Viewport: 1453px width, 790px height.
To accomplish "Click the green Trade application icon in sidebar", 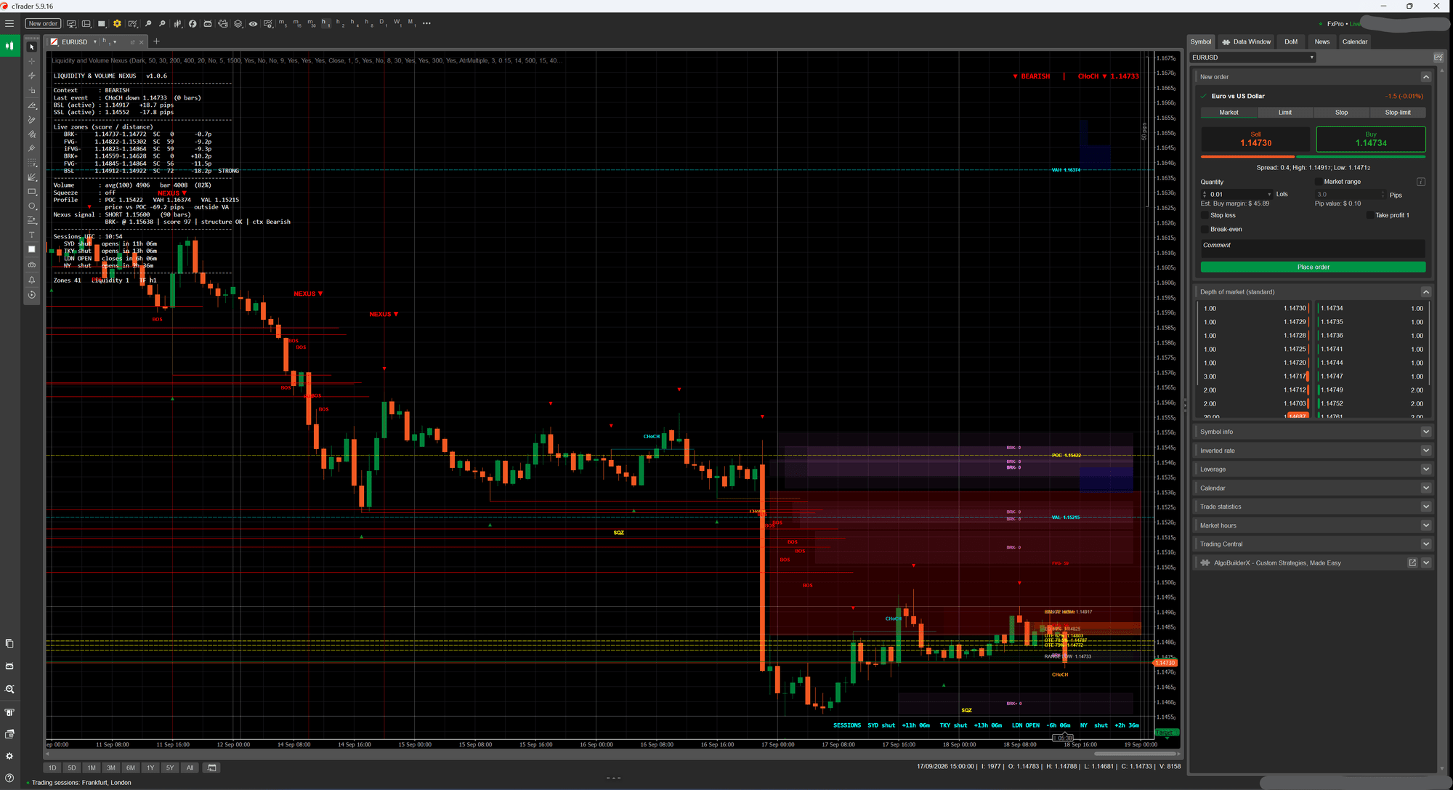I will point(9,46).
